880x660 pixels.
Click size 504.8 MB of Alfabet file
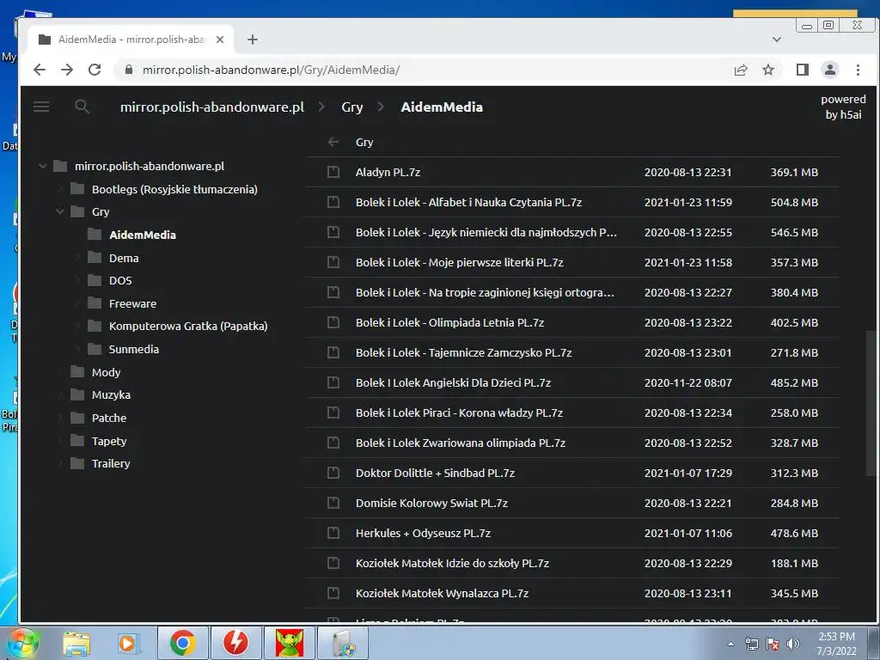[794, 202]
